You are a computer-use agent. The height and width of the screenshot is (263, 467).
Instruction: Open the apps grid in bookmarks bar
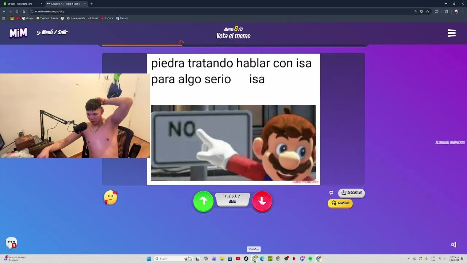tap(4, 18)
